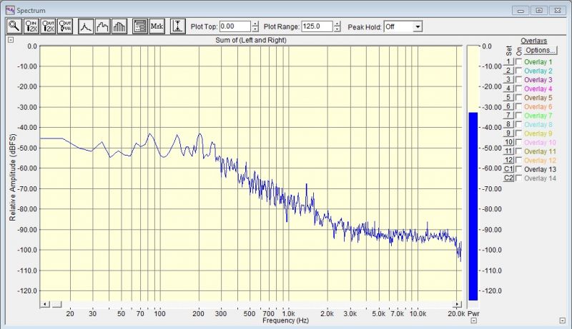Click Set button 3 for overlays
The image size is (572, 329).
coord(508,79)
